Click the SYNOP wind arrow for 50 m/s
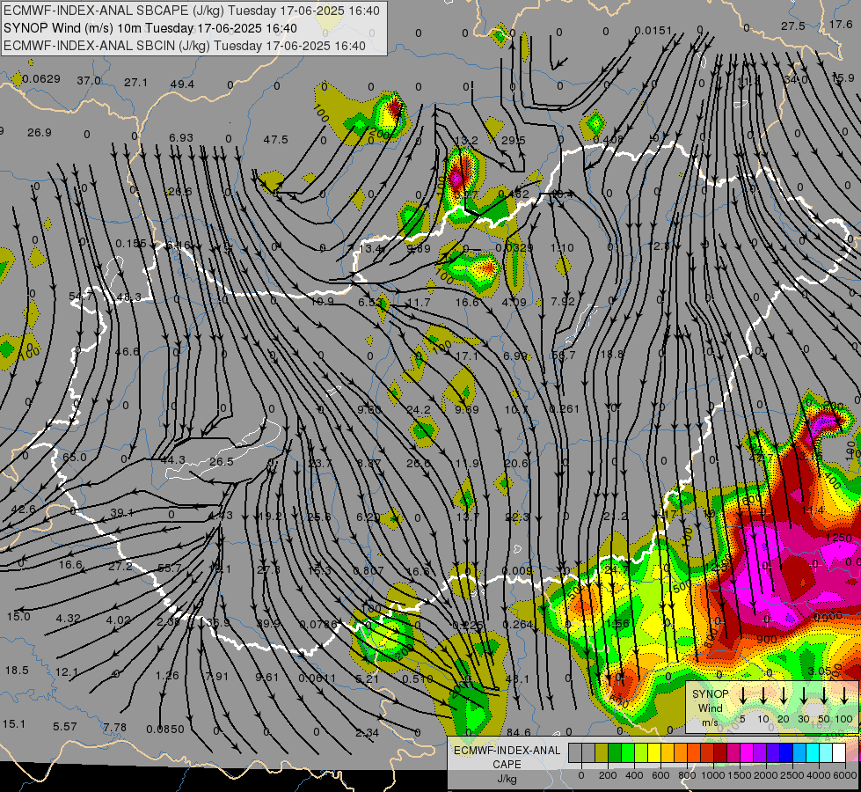The width and height of the screenshot is (861, 792). 824,696
